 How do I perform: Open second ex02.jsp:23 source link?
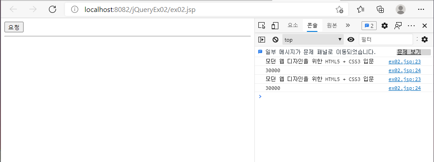(x=405, y=79)
